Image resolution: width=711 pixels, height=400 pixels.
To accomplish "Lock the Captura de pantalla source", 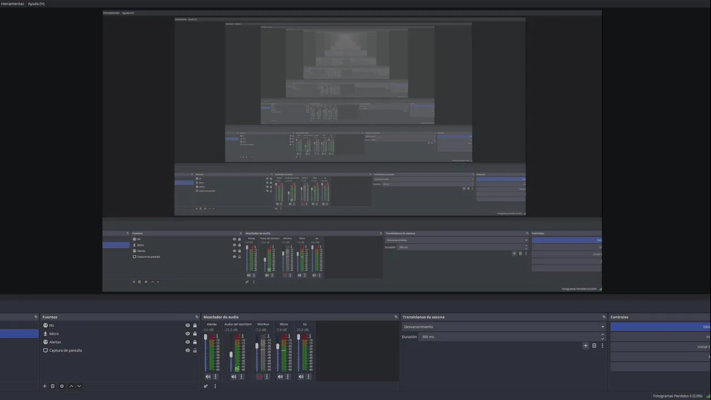I will (195, 351).
